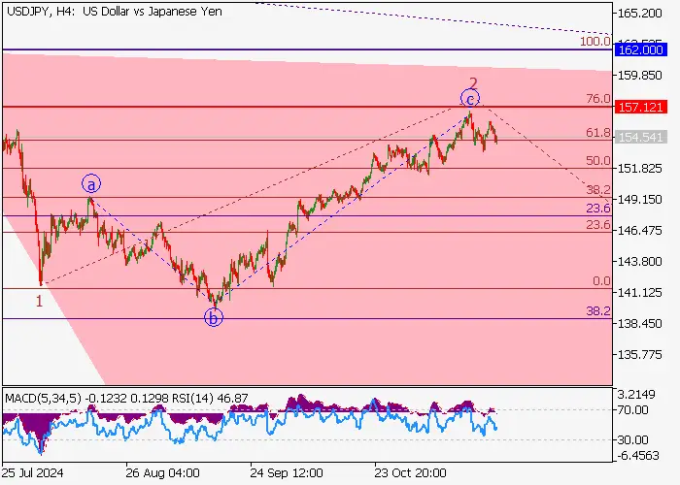Select the 25 Jul 2024 date label

click(33, 472)
